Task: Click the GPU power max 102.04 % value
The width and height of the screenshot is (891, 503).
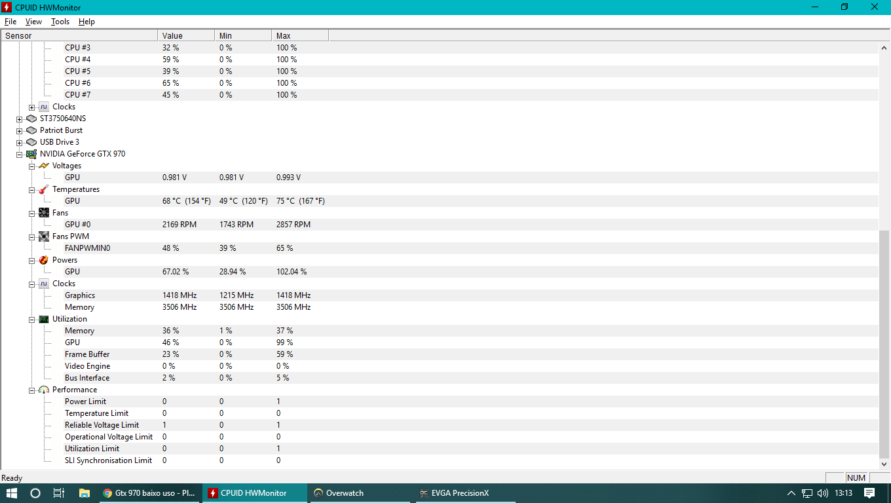Action: pyautogui.click(x=292, y=272)
